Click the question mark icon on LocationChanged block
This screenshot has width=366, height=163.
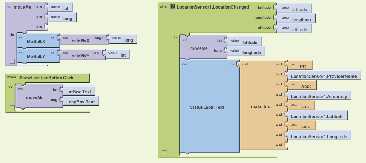click(x=173, y=7)
